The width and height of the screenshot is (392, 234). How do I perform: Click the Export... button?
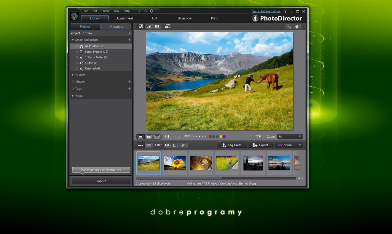261,145
